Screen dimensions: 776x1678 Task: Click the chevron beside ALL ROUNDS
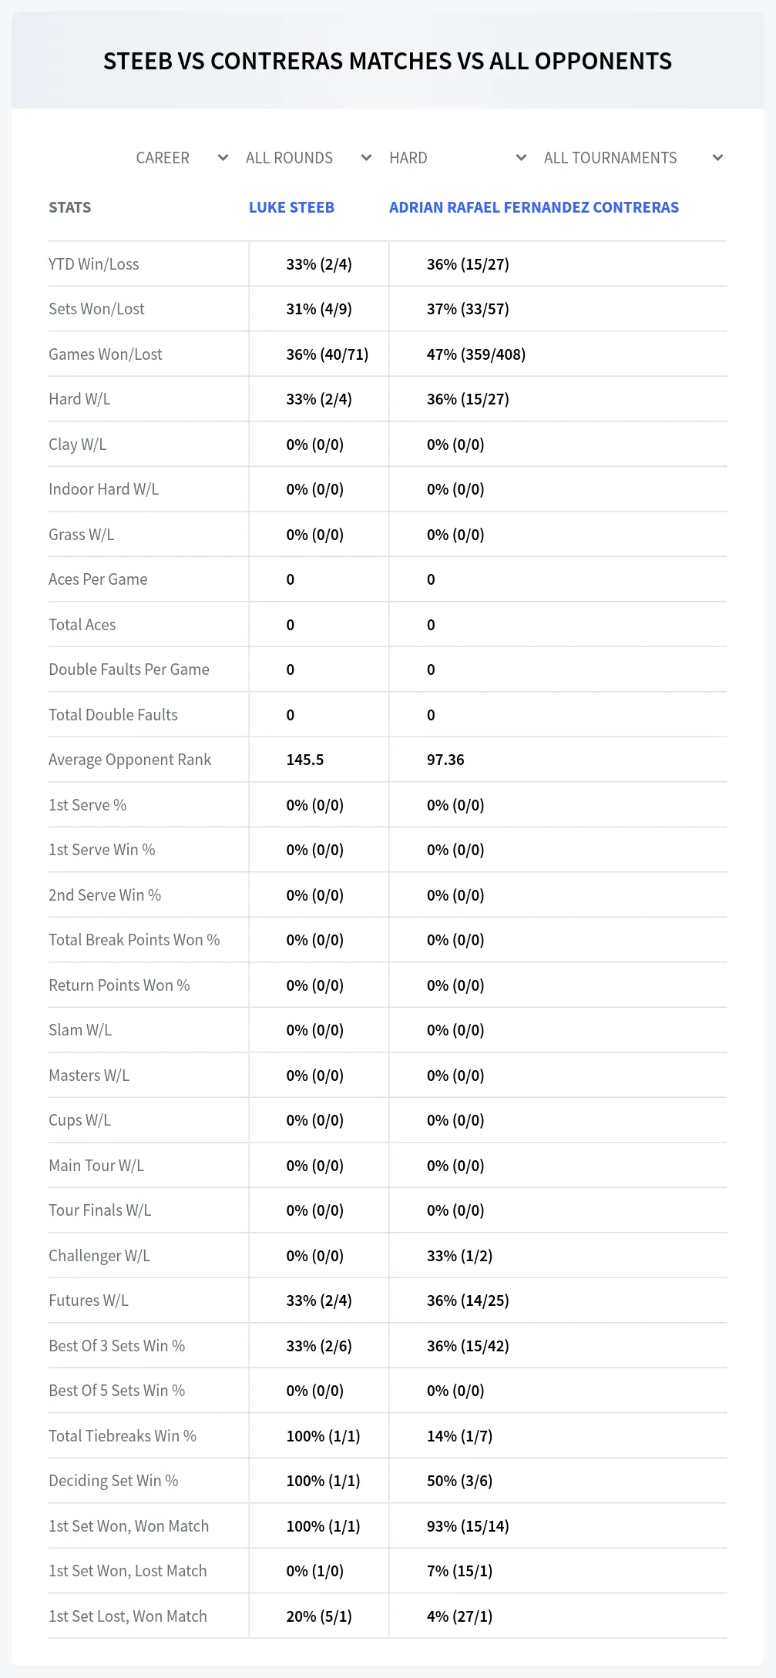[366, 158]
